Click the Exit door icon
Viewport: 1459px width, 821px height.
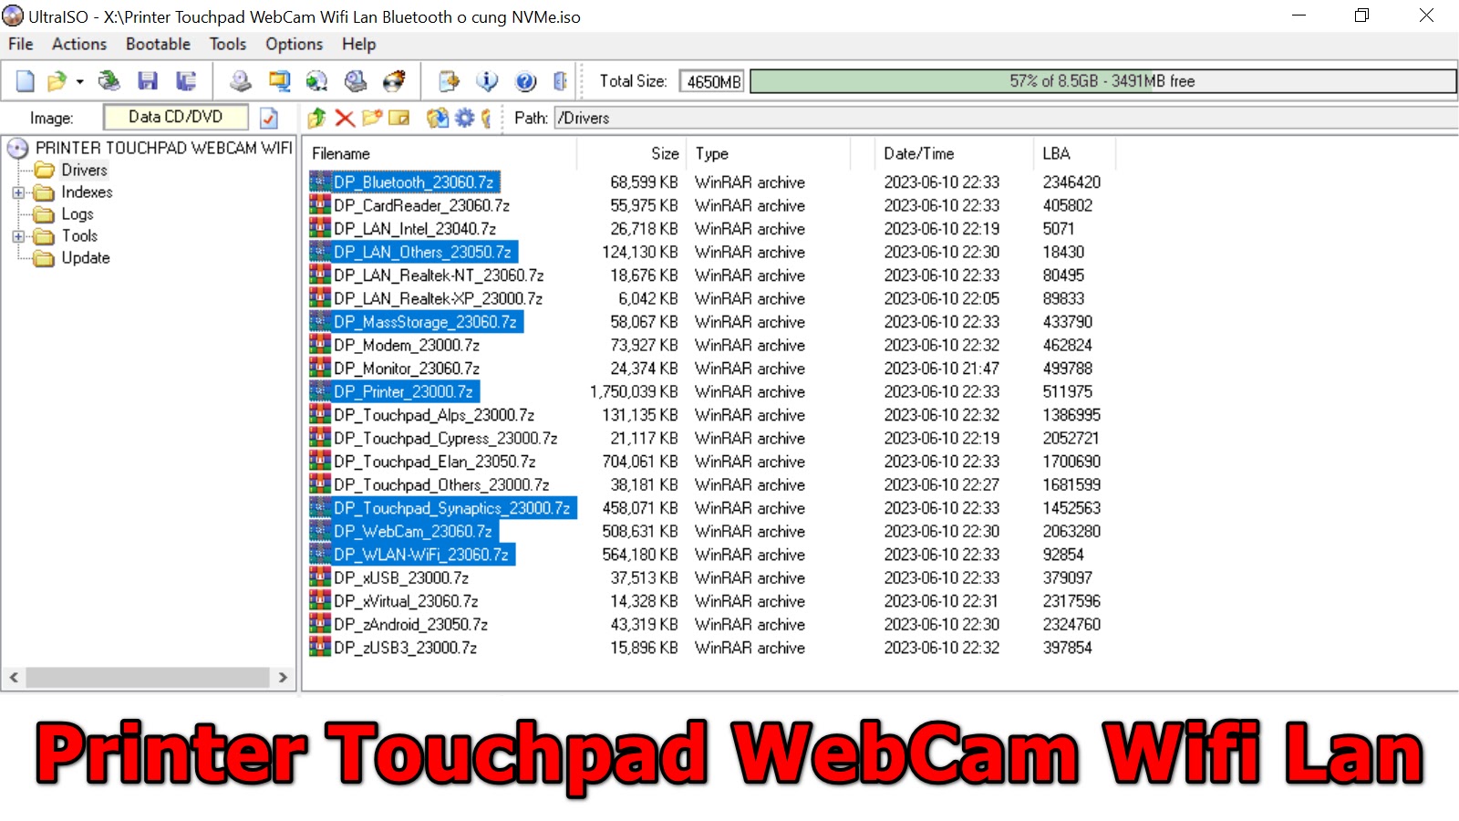coord(560,81)
